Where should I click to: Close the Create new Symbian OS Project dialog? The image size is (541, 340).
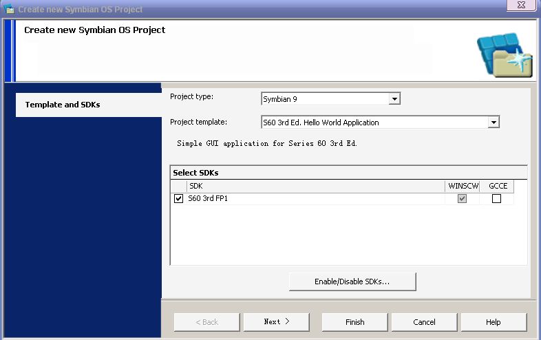pos(521,6)
